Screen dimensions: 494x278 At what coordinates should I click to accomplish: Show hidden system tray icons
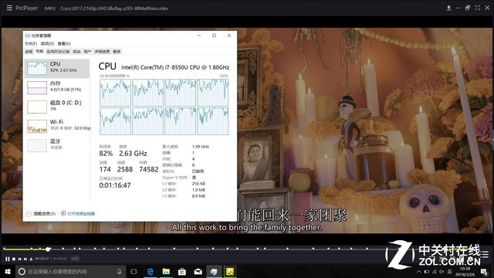click(x=418, y=272)
